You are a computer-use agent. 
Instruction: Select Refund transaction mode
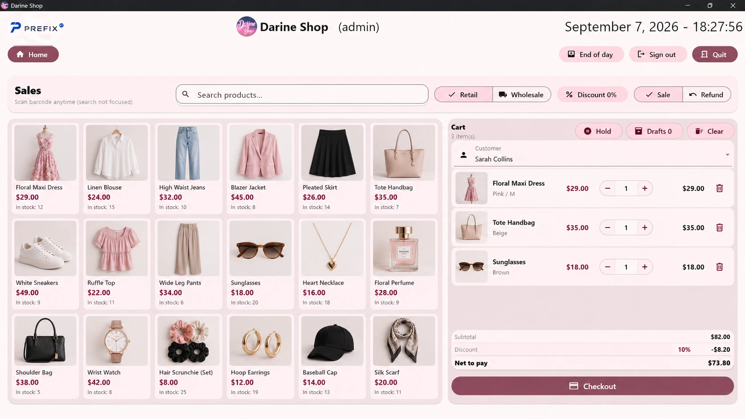tap(707, 94)
